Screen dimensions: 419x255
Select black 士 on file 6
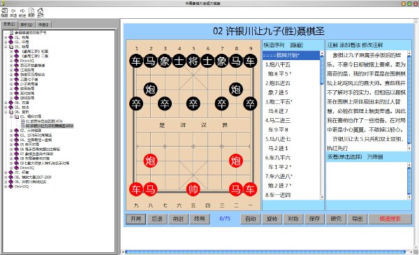click(x=207, y=61)
